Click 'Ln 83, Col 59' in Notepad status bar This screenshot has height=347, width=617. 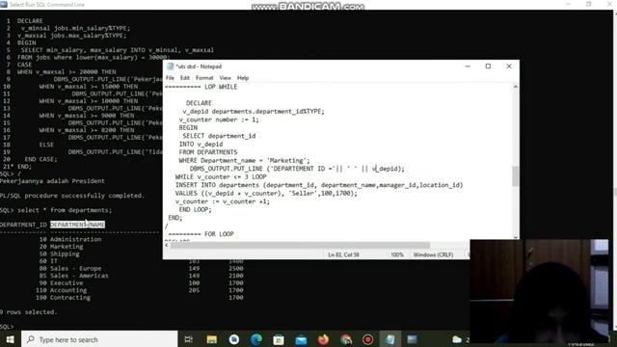343,254
